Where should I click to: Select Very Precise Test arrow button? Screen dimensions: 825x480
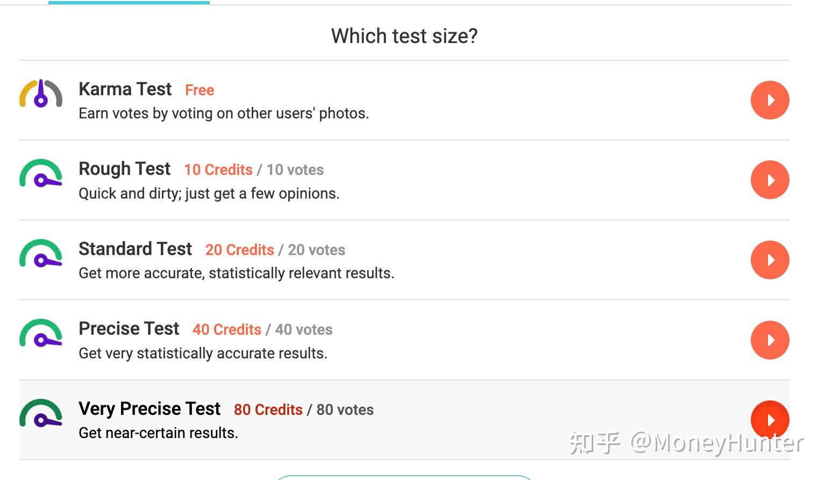click(x=770, y=420)
